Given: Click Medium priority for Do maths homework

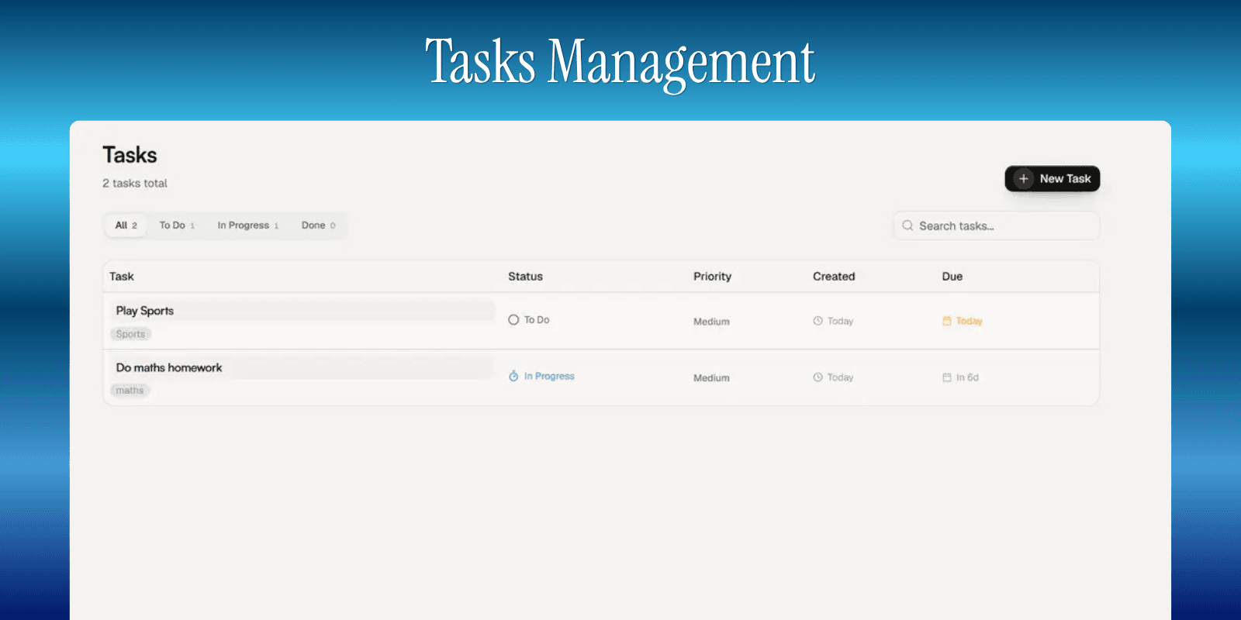Looking at the screenshot, I should tap(711, 378).
